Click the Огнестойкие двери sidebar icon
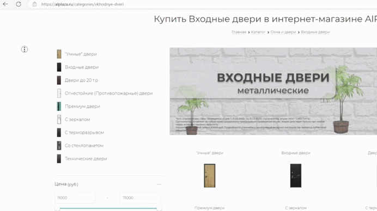Viewport: 377px width, 211px height. tap(59, 93)
